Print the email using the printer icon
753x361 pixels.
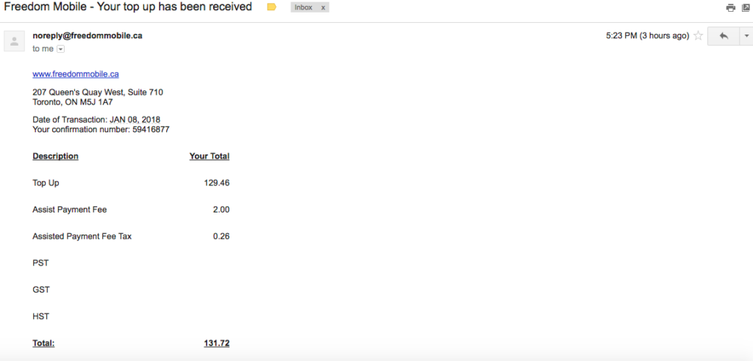730,7
